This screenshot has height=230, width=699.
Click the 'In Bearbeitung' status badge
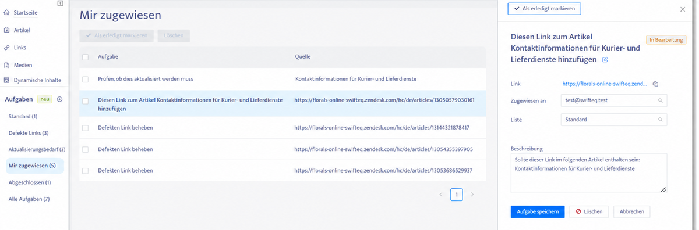[x=666, y=40]
